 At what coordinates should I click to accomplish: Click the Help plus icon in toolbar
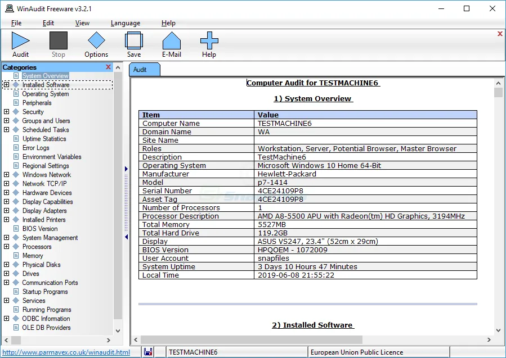pos(209,40)
